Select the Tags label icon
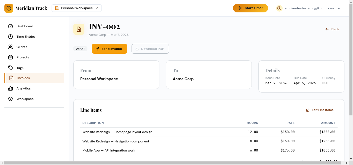Image resolution: width=353 pixels, height=165 pixels. [10, 67]
